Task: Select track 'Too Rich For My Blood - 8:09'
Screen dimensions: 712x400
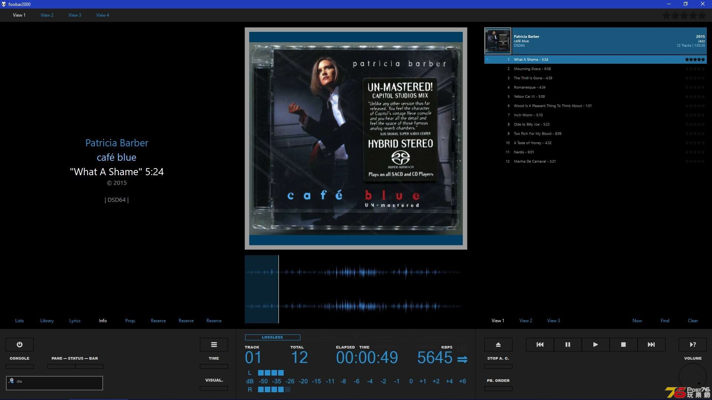Action: [596, 134]
